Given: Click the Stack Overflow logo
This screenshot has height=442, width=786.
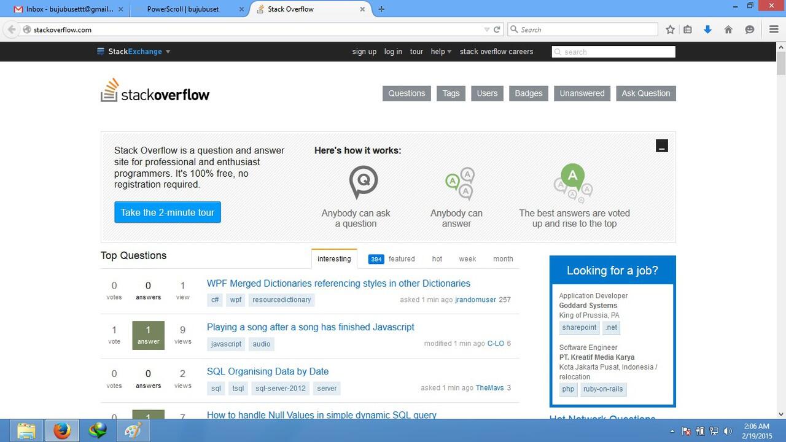Looking at the screenshot, I should click(155, 91).
